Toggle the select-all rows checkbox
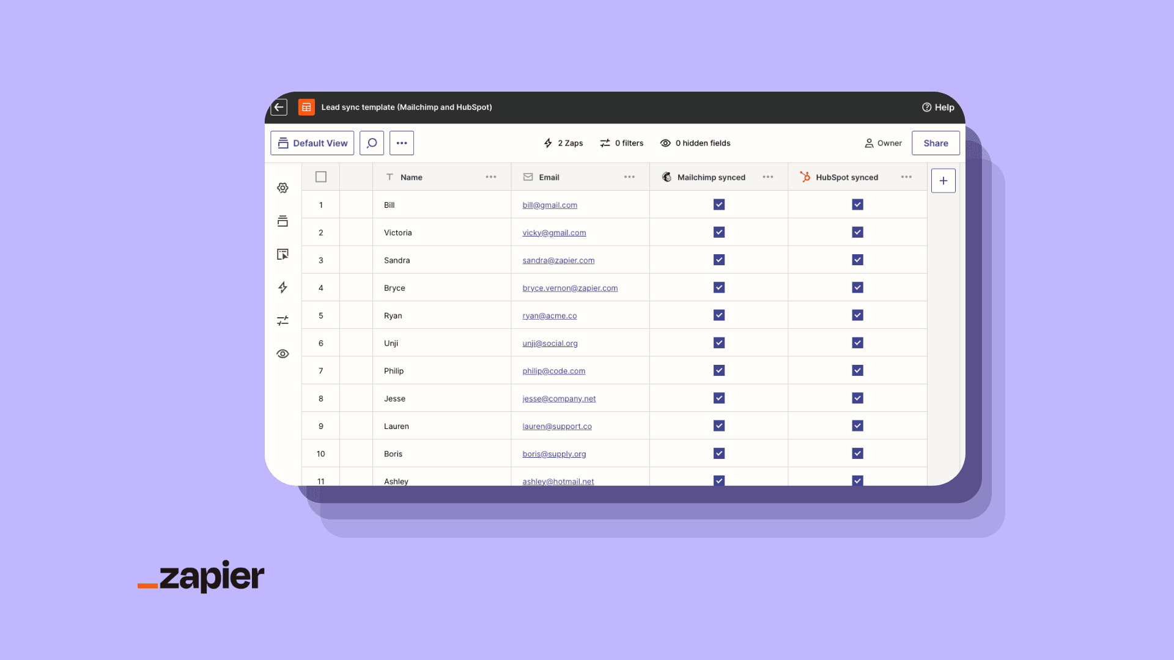 [321, 177]
